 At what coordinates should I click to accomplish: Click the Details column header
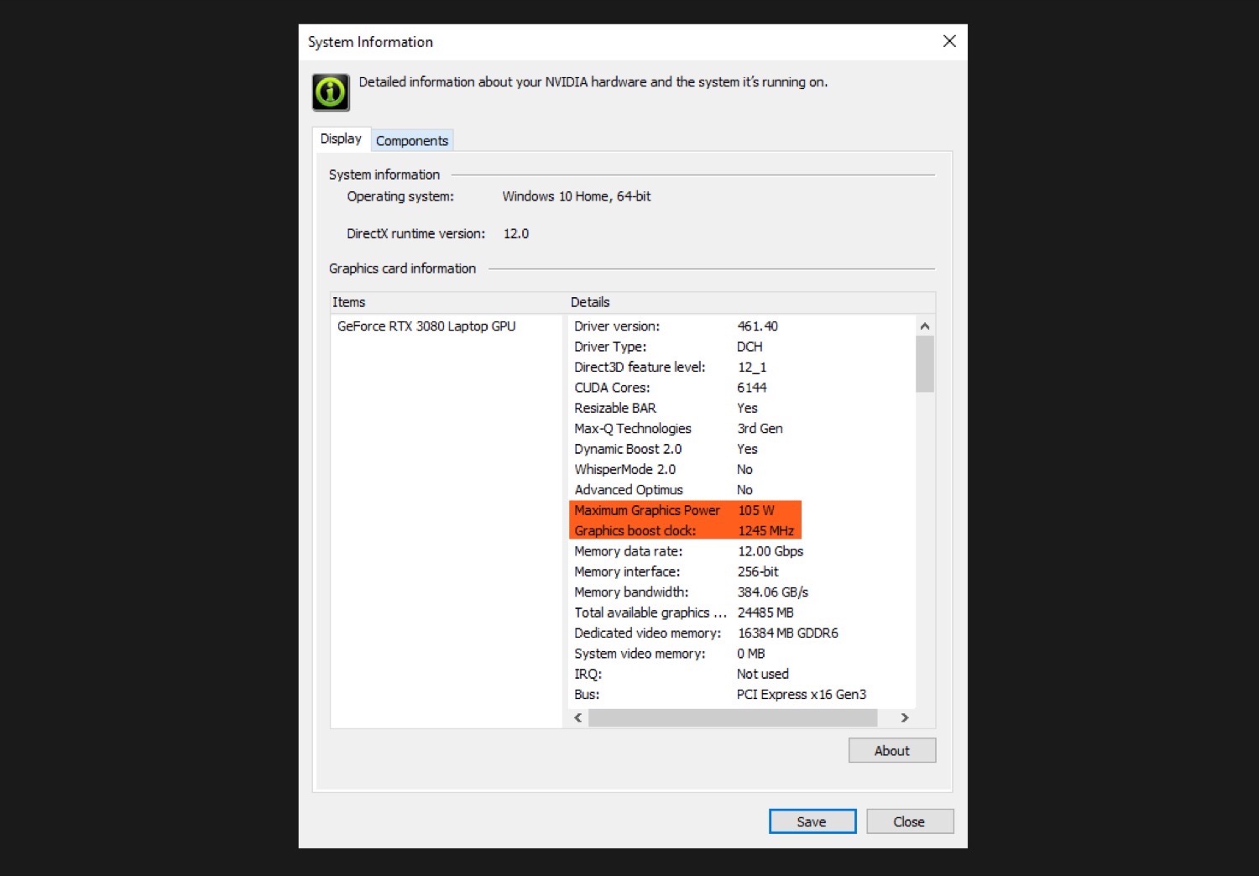click(590, 302)
